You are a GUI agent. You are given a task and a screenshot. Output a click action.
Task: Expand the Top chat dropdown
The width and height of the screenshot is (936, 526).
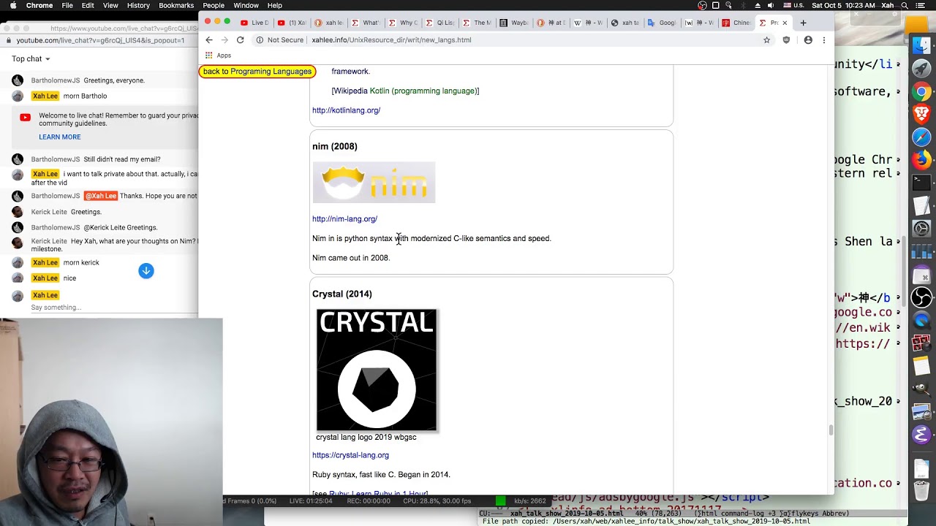tap(31, 58)
